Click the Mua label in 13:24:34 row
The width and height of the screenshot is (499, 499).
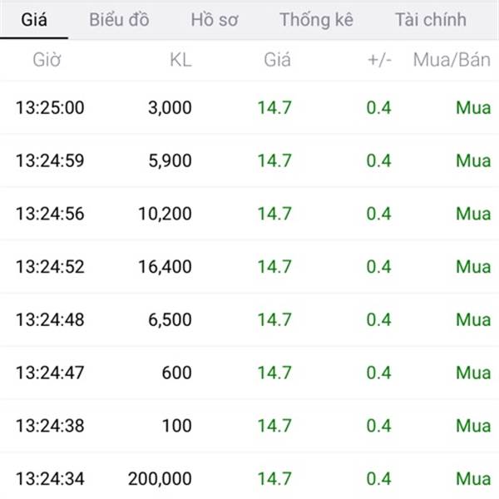coord(473,479)
